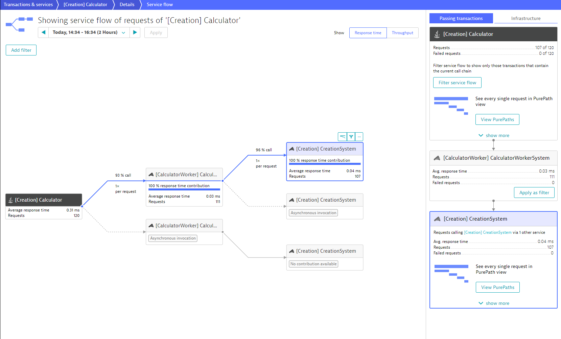Click 'No contribution available' badge

(x=313, y=264)
